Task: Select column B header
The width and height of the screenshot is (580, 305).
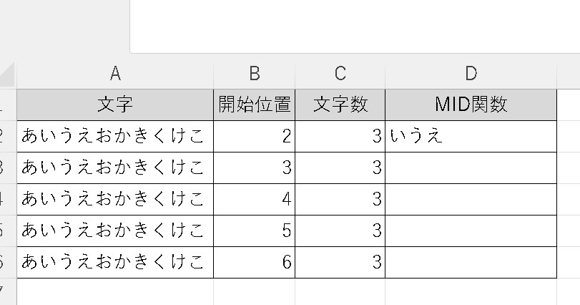Action: click(x=254, y=73)
